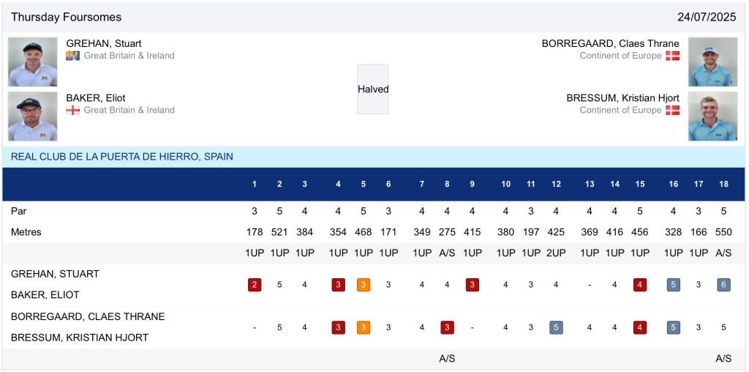Screen dimensions: 749x372
Task: Click the Denmark flag next to Borregaard
Action: click(672, 56)
